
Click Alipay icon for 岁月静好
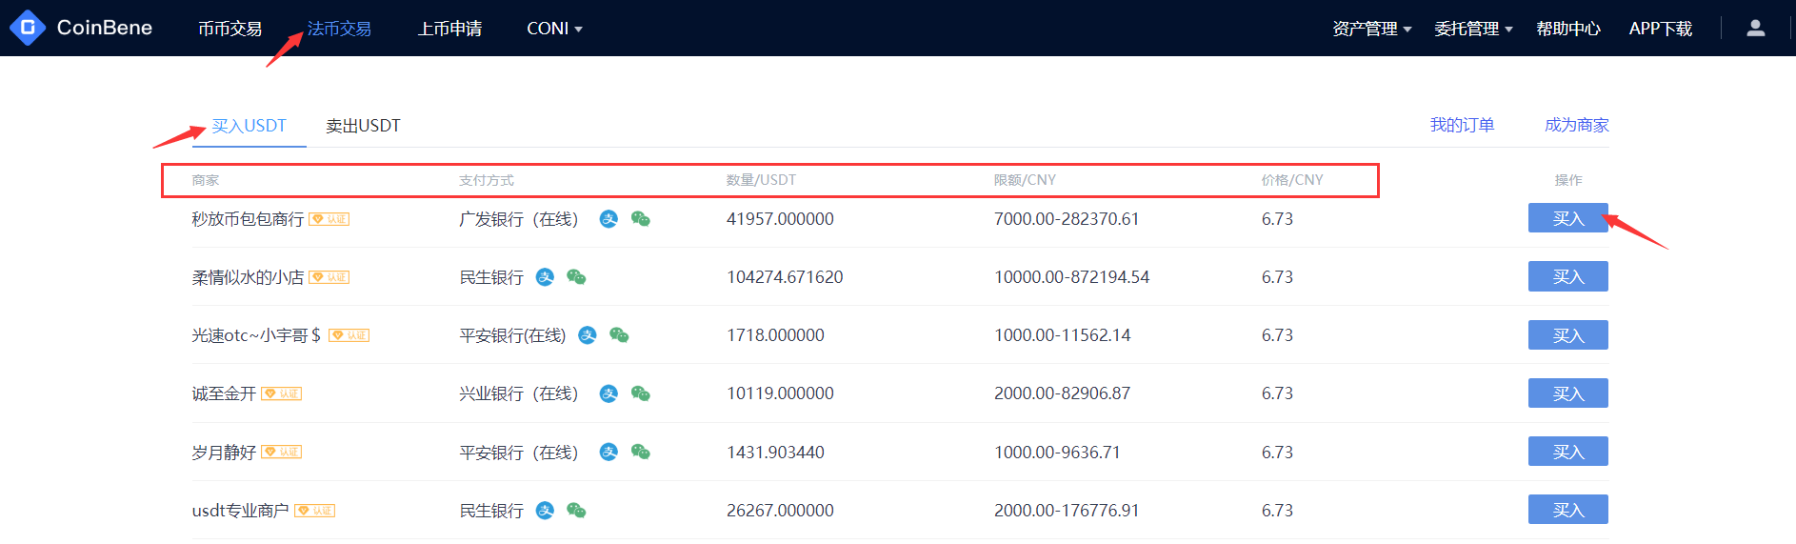click(609, 452)
